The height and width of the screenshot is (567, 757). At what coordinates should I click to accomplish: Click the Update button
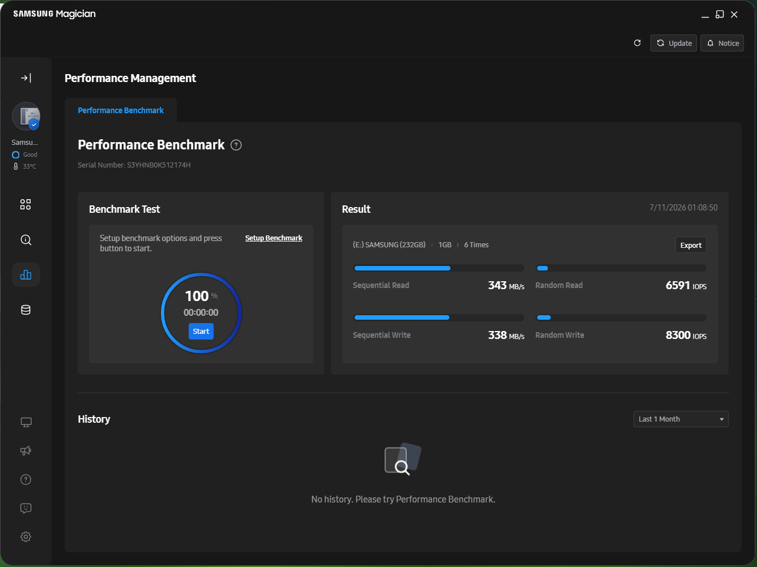click(x=674, y=43)
